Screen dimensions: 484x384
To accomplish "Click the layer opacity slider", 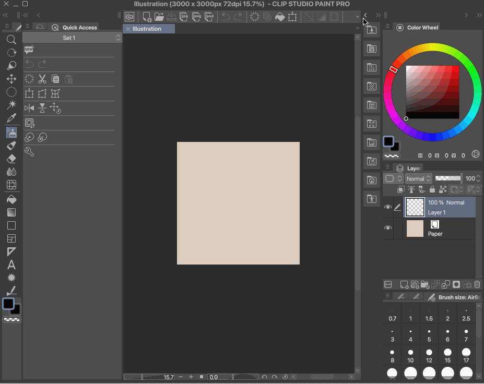I will (x=448, y=178).
